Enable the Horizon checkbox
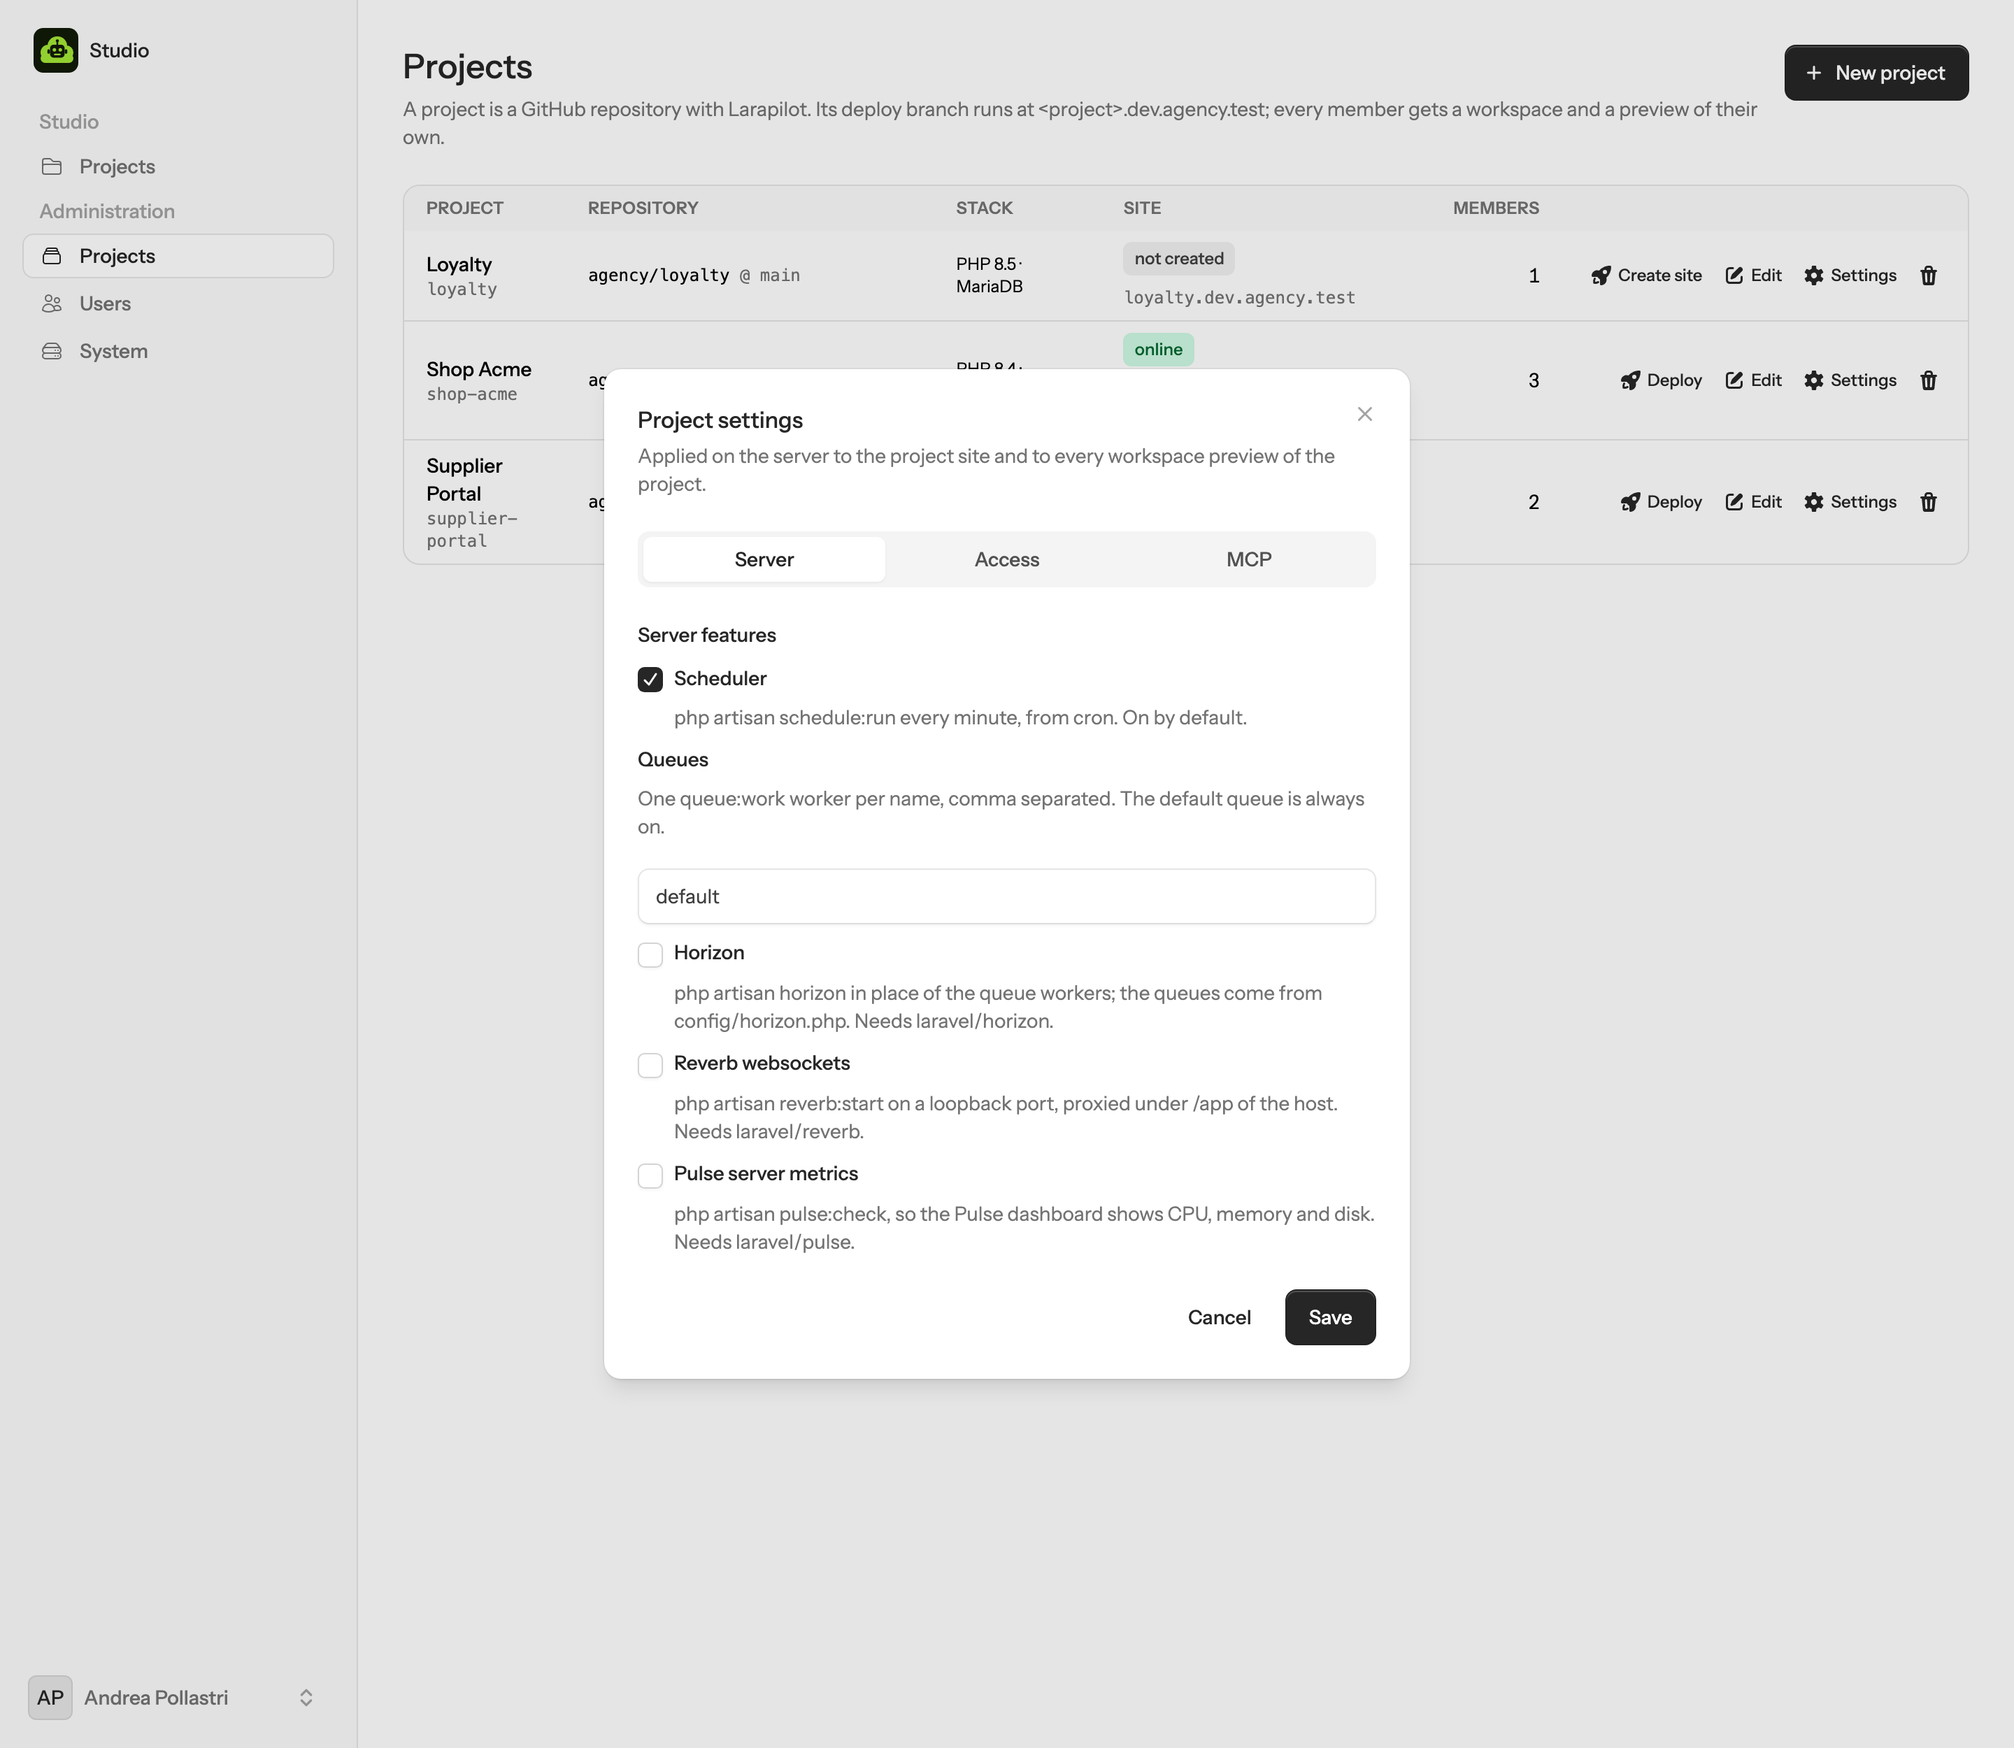 650,954
